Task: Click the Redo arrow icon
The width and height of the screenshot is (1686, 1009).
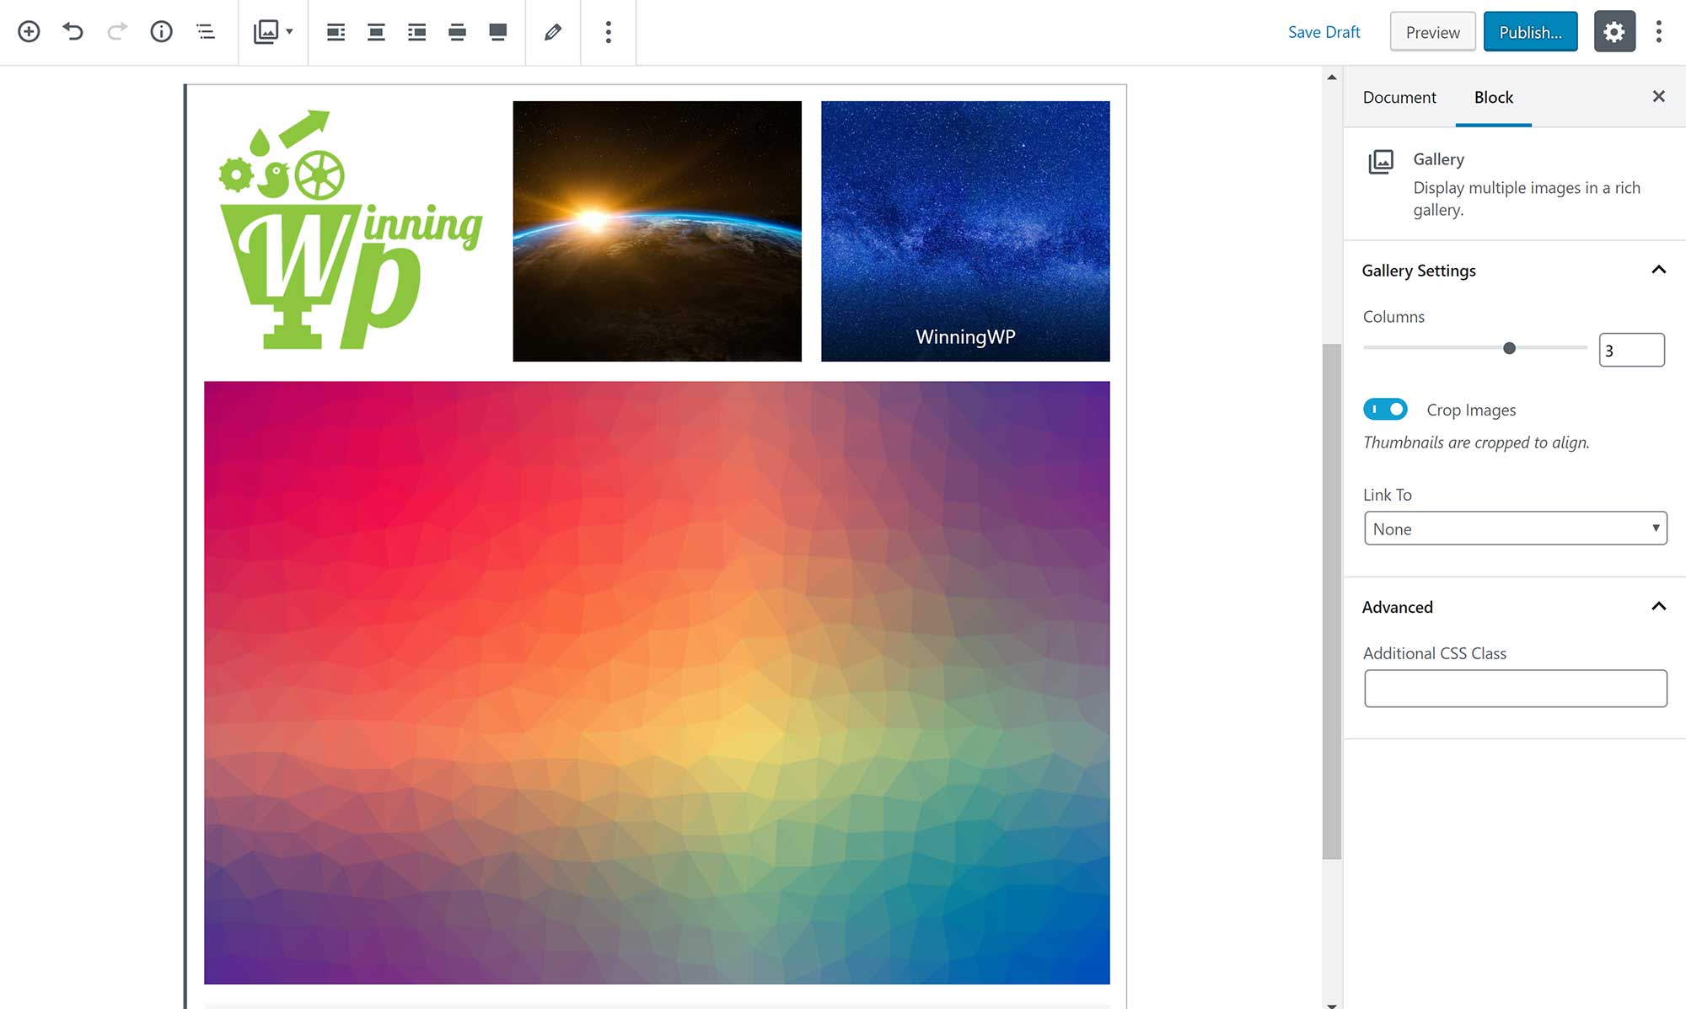Action: click(117, 32)
